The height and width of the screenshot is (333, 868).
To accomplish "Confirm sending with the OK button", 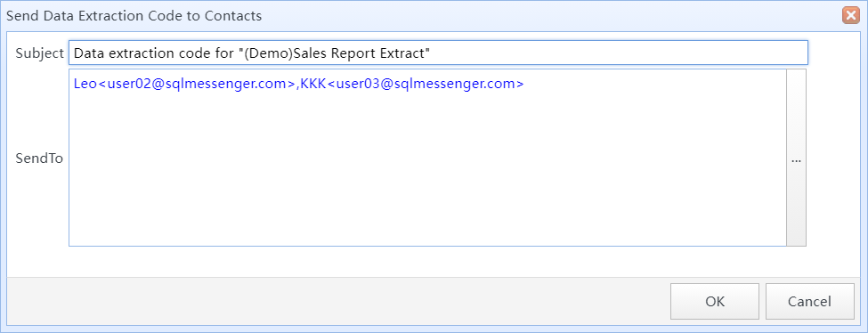I will (x=715, y=302).
